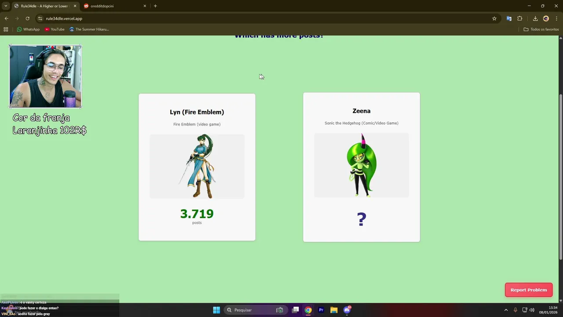Open File Explorer from taskbar
Image resolution: width=563 pixels, height=317 pixels.
(334, 310)
